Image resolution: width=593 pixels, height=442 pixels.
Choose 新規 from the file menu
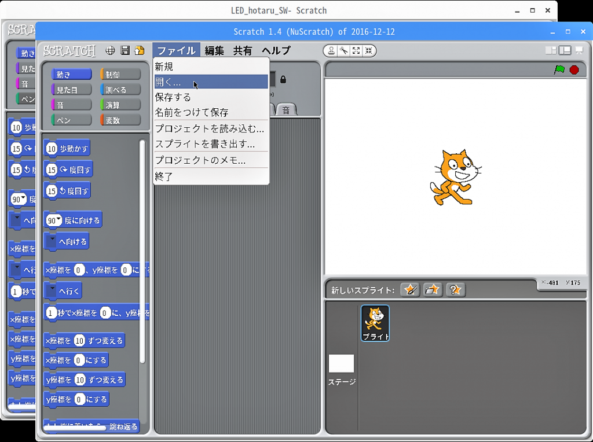pyautogui.click(x=211, y=67)
